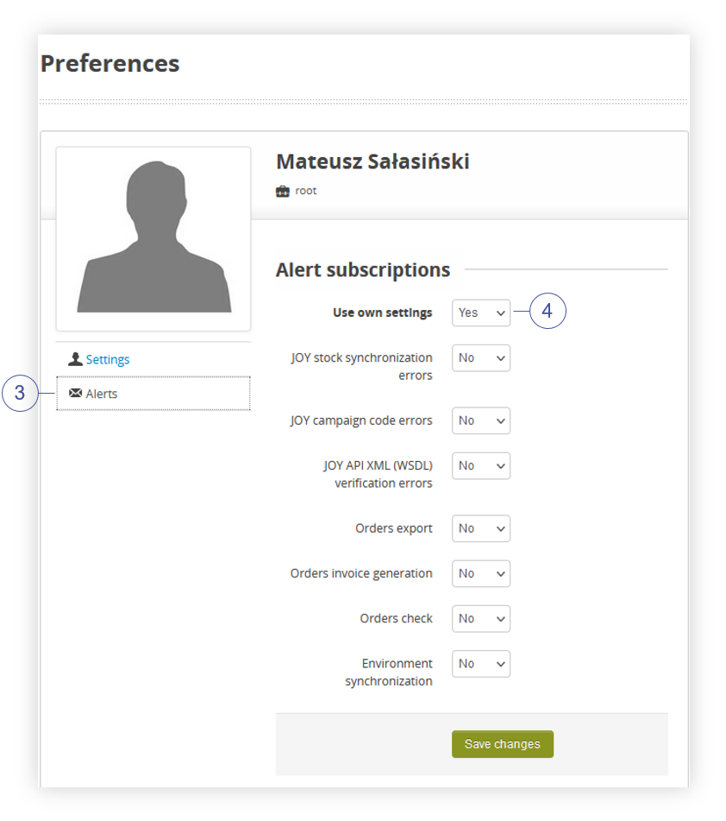Click the Mateusz Sałasiński name heading

(372, 161)
